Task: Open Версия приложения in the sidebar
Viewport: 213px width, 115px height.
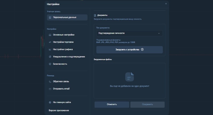Action: (x=59, y=110)
